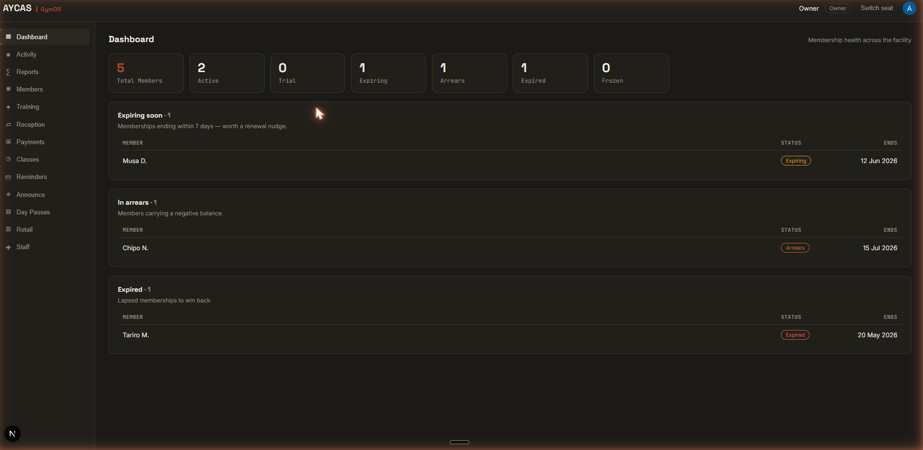Click the AYCAS logo
Viewport: 923px width, 450px height.
click(x=17, y=8)
